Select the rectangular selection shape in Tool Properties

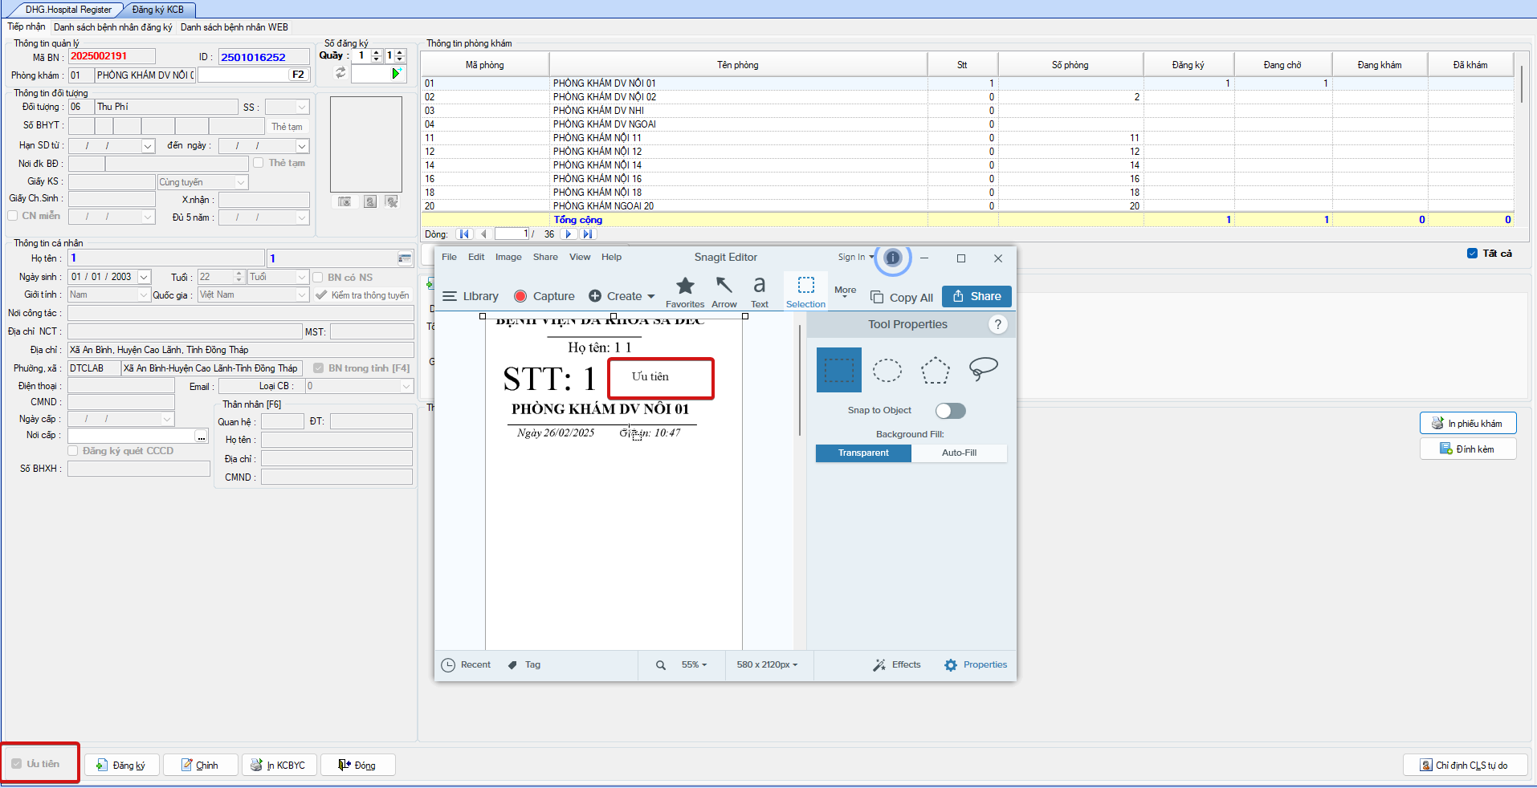click(x=838, y=370)
